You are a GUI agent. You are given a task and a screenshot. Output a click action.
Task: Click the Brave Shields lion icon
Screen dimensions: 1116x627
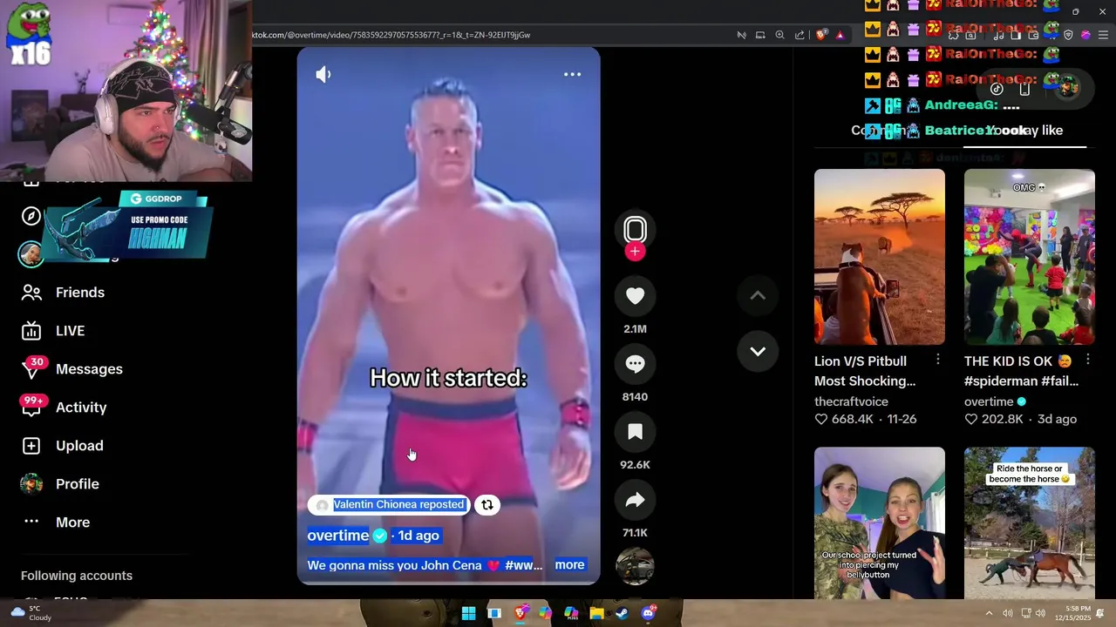click(821, 35)
